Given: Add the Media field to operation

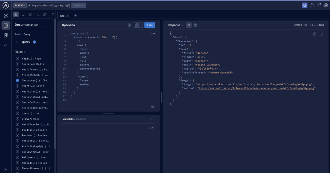Looking at the screenshot, I should pyautogui.click(x=18, y=64).
